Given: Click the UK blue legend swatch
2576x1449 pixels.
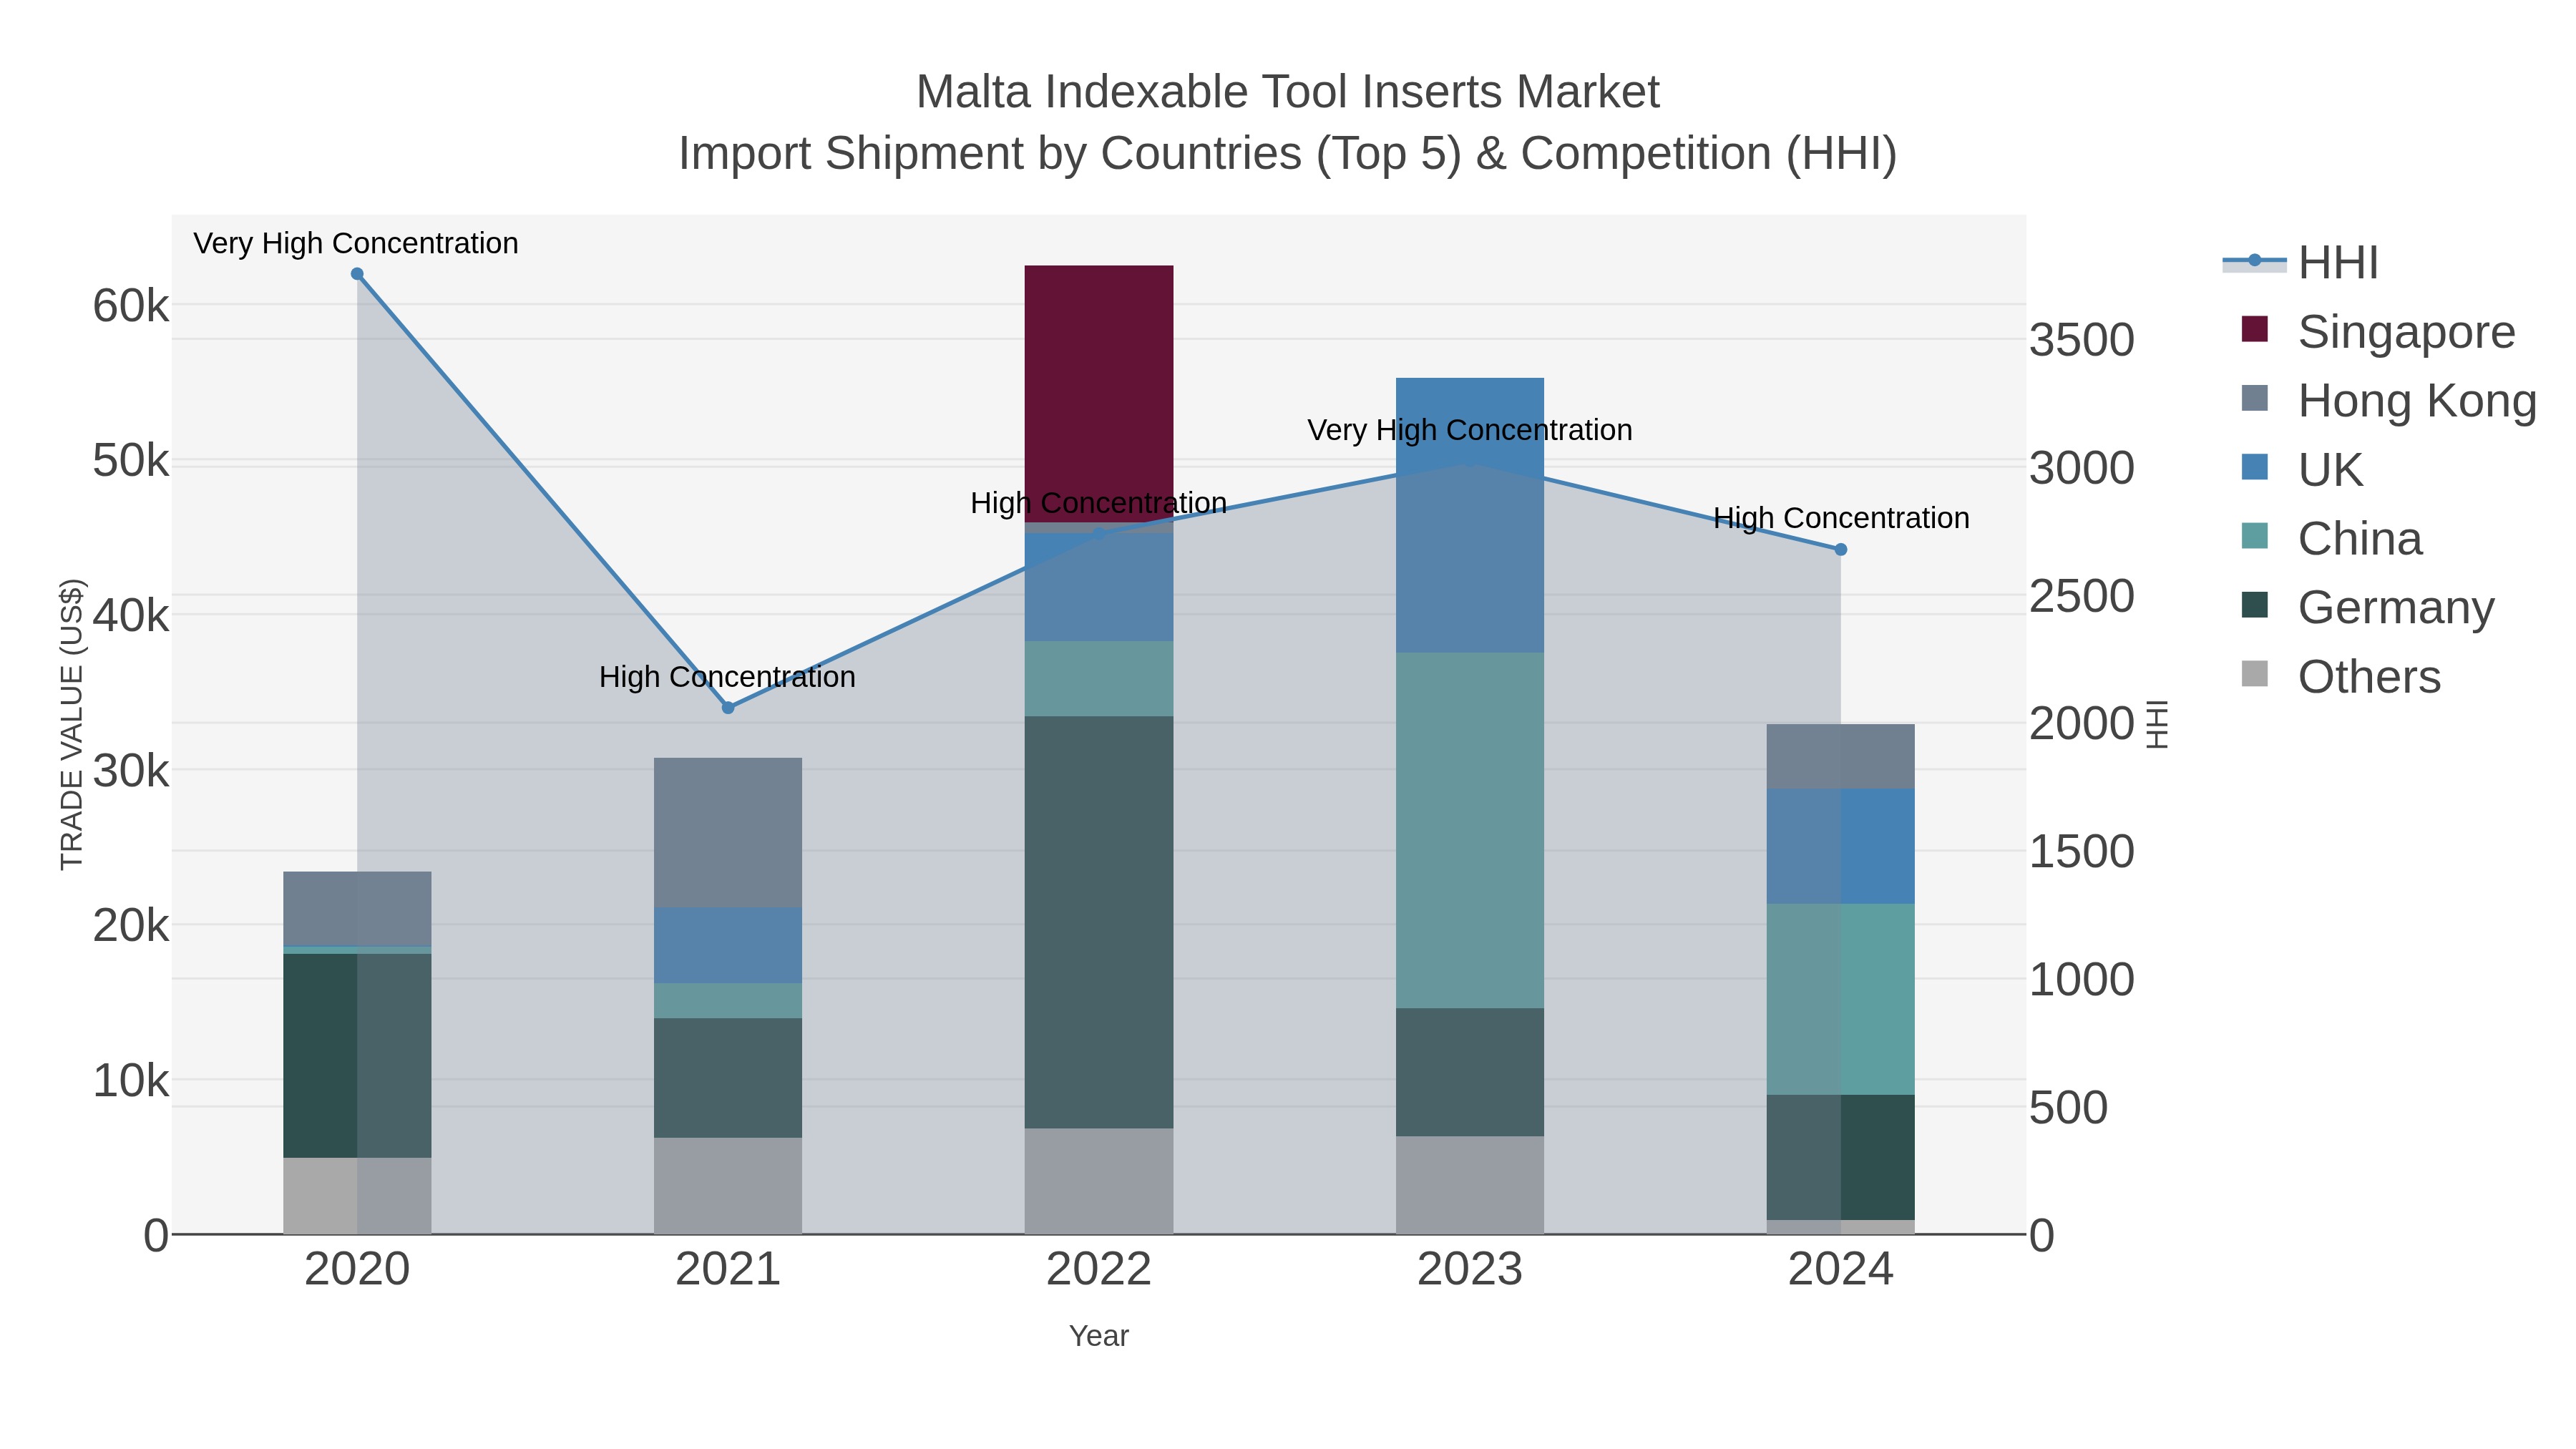Looking at the screenshot, I should point(2255,467).
